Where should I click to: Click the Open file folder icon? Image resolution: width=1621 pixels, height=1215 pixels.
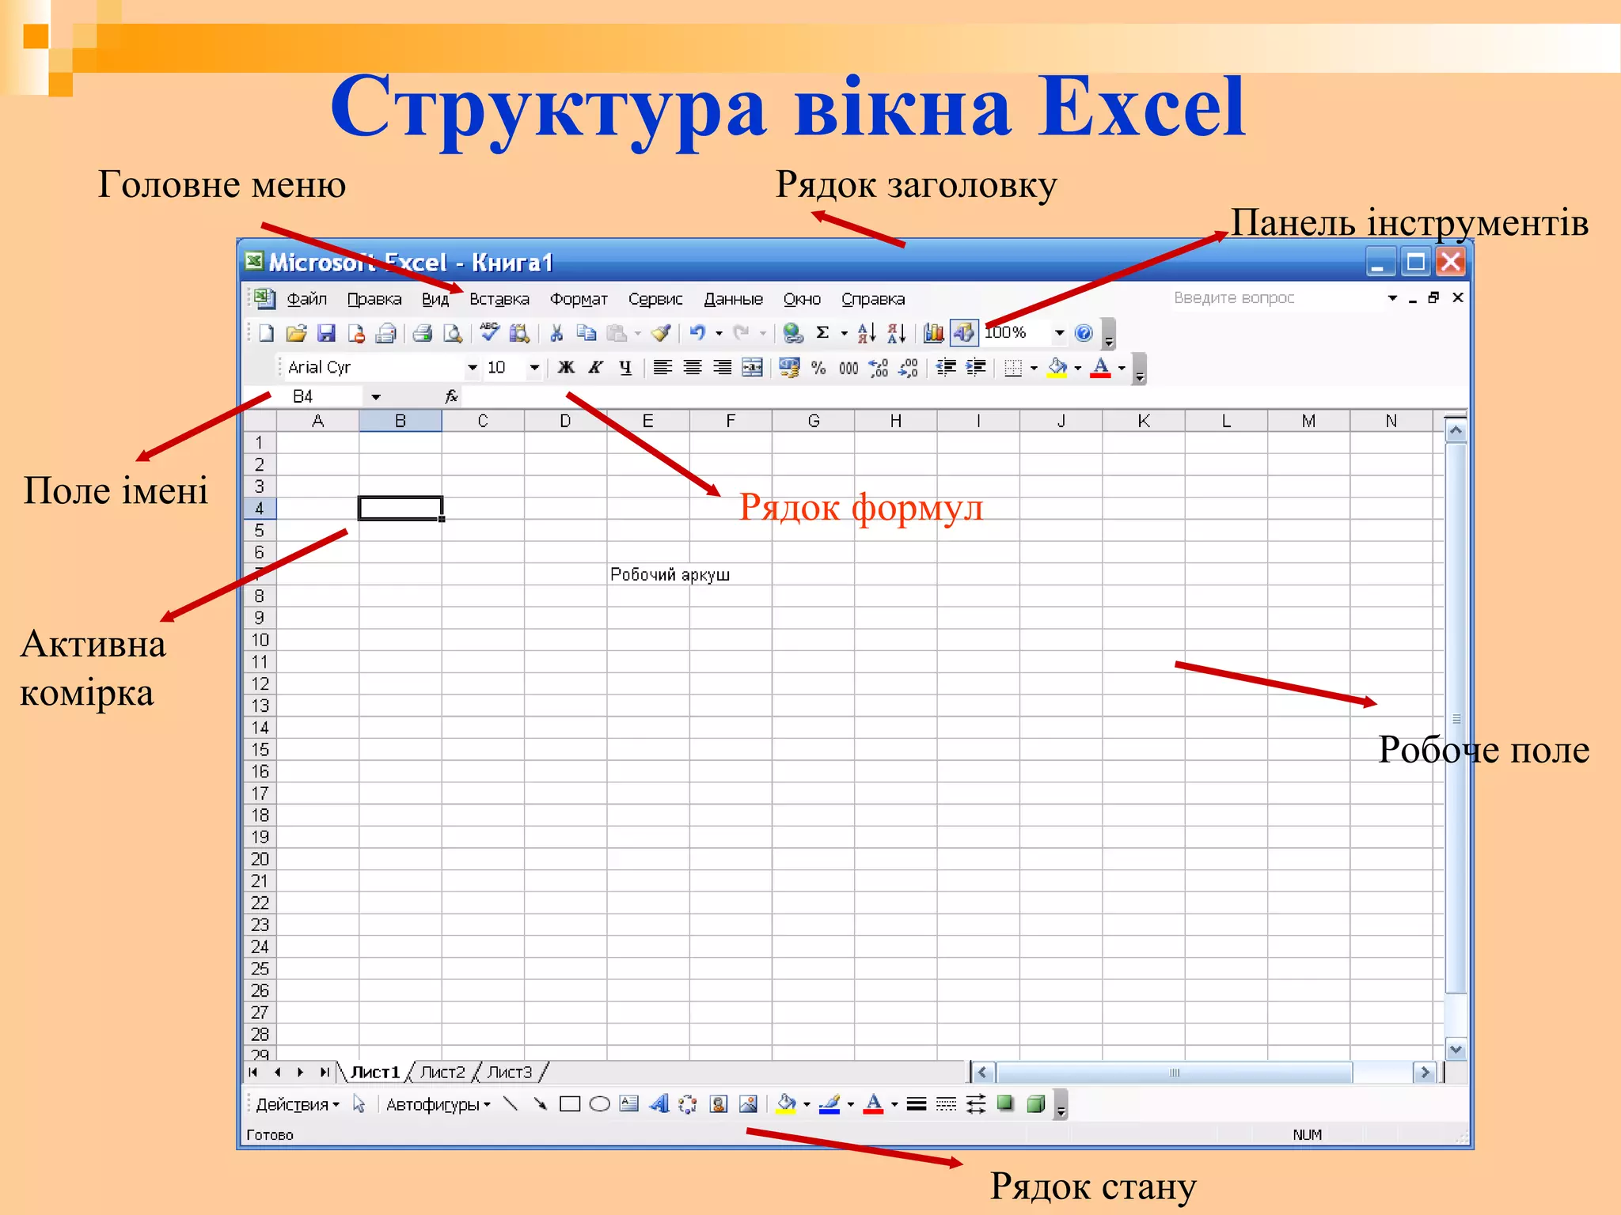[296, 333]
